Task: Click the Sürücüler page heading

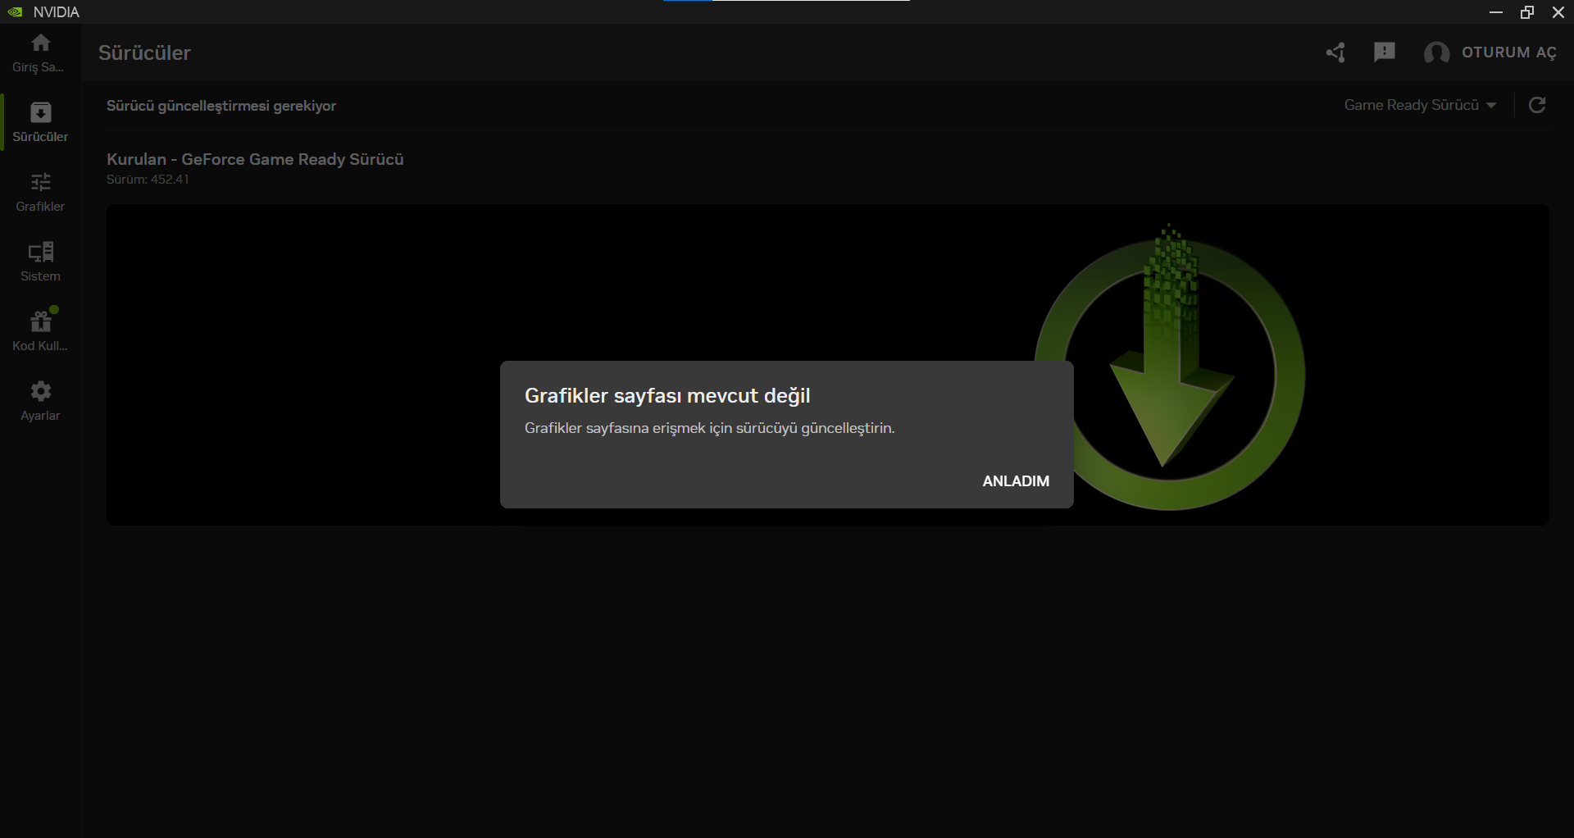Action: pos(144,52)
